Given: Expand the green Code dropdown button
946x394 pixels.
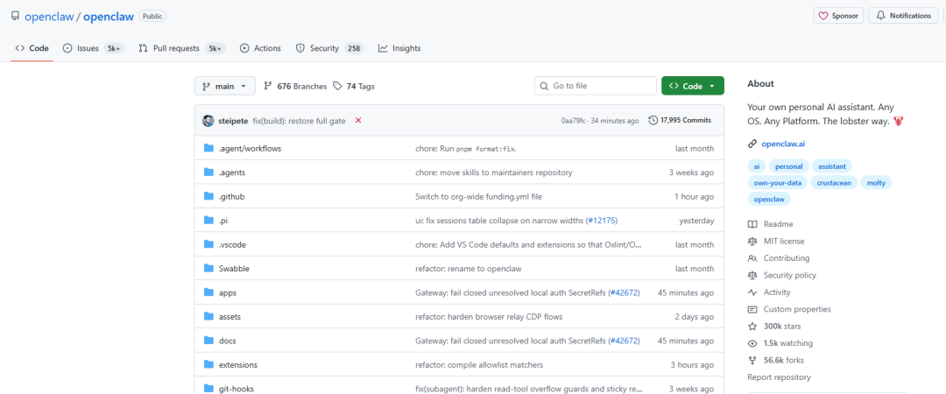Looking at the screenshot, I should click(x=692, y=86).
